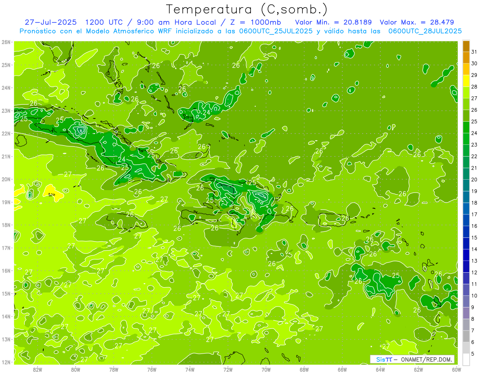Click the latitude label '17N'

pyautogui.click(x=6, y=248)
